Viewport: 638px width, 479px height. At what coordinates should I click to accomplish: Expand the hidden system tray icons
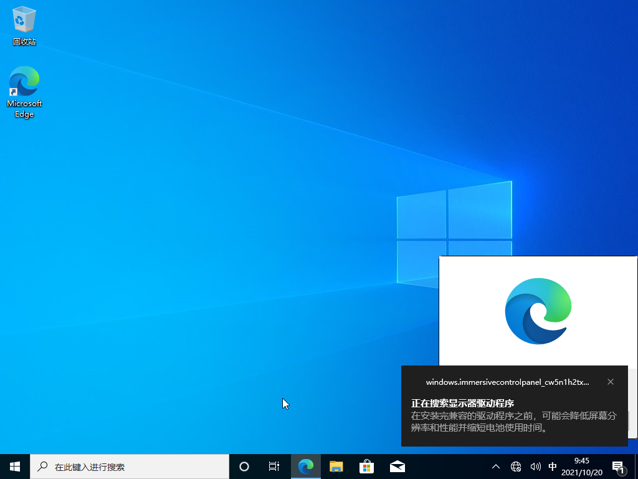point(495,466)
